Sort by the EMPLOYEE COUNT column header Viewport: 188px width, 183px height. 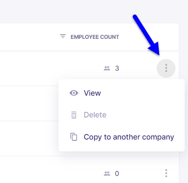click(95, 37)
